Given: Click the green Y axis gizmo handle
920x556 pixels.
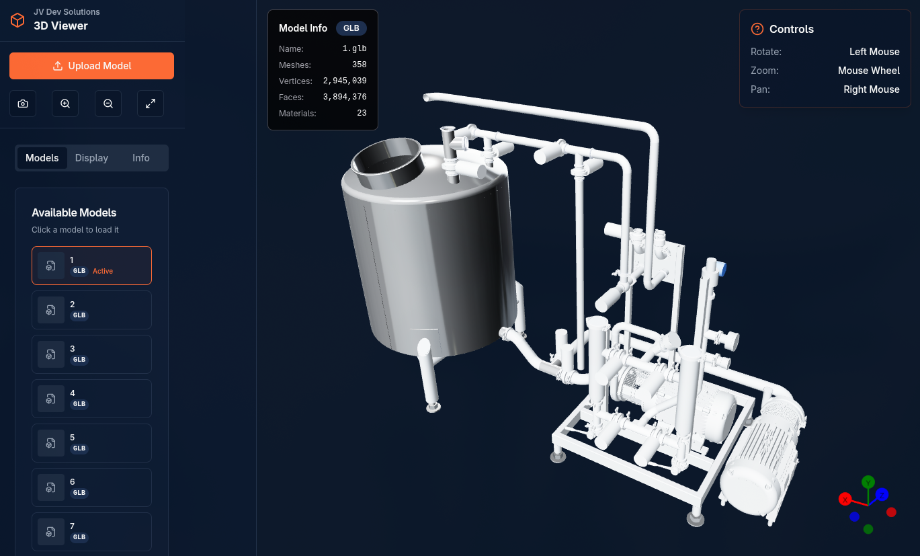Looking at the screenshot, I should coord(868,482).
